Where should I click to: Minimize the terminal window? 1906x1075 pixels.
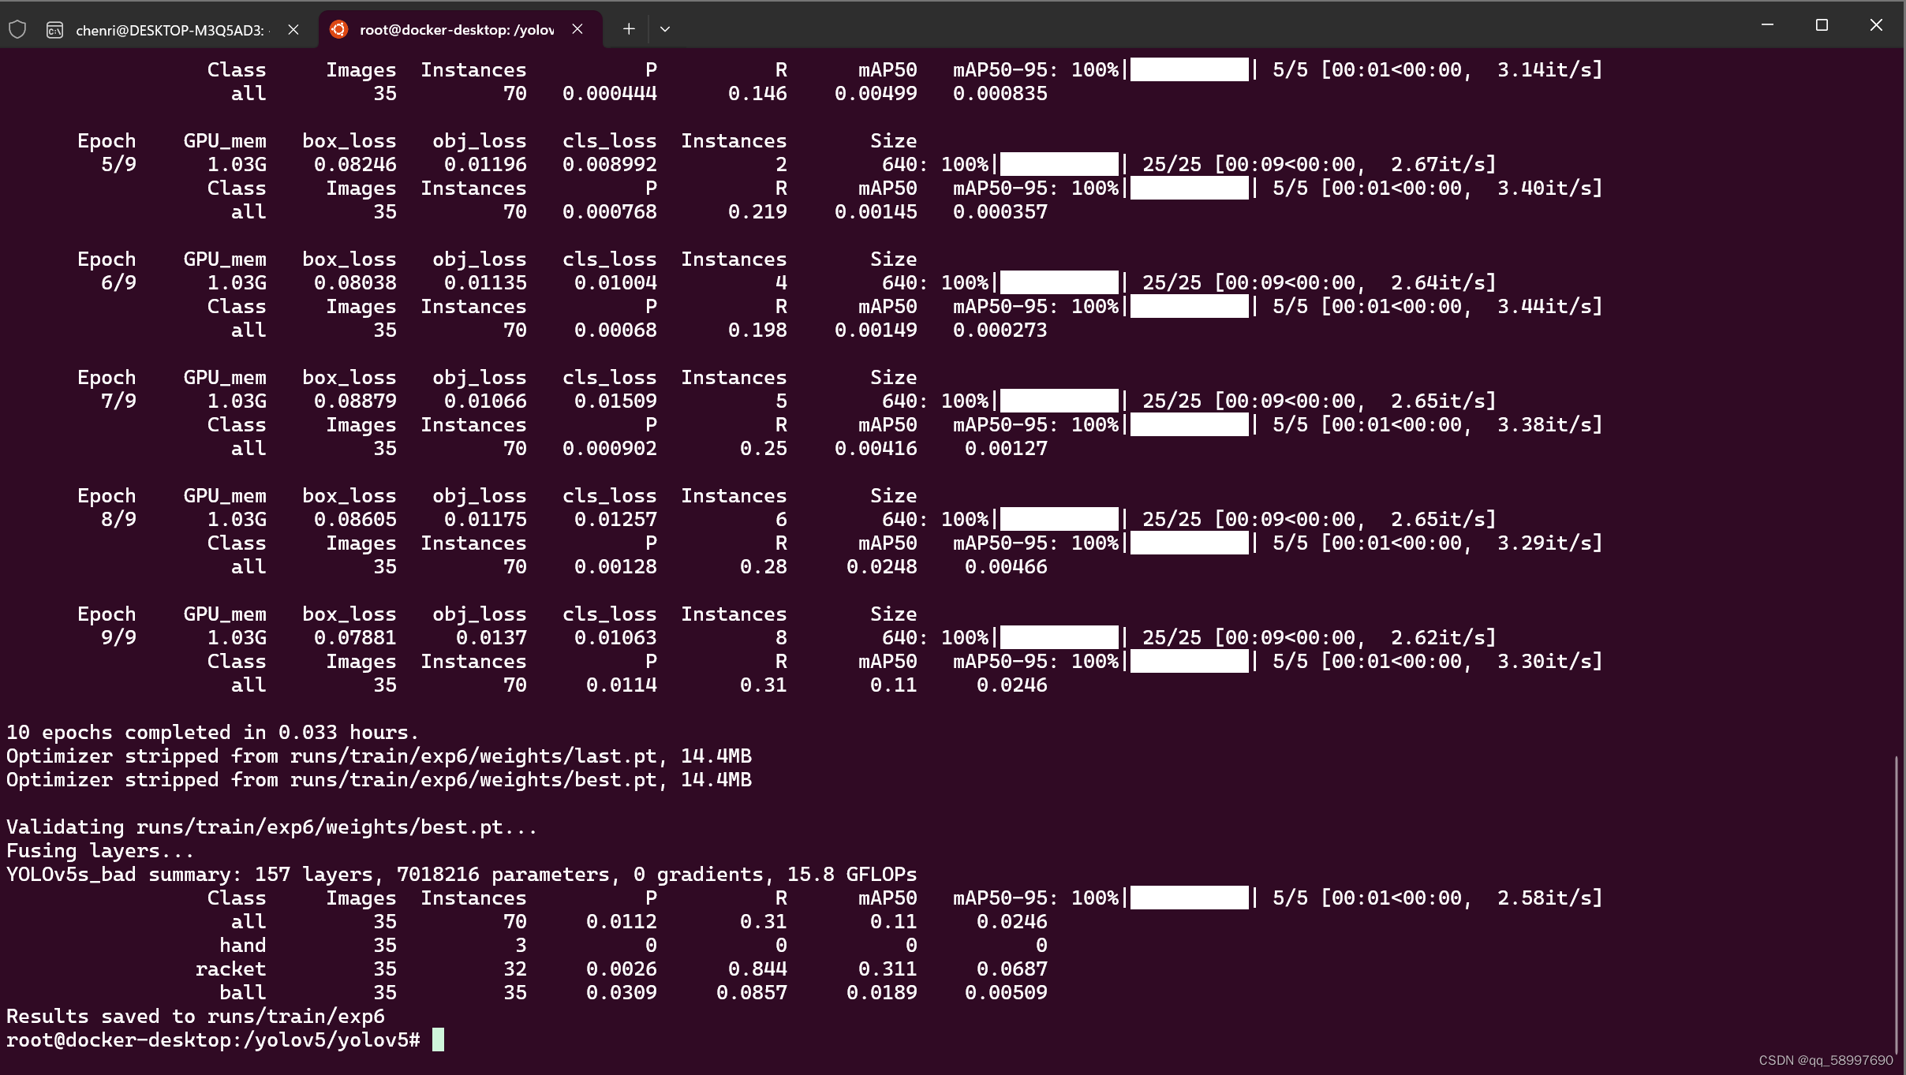(x=1767, y=25)
